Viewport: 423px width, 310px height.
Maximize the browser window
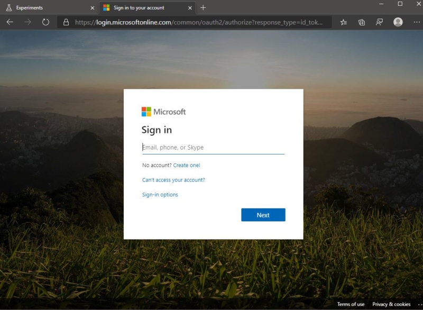(400, 4)
